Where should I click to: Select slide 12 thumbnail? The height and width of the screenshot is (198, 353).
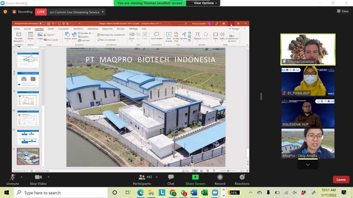click(28, 156)
